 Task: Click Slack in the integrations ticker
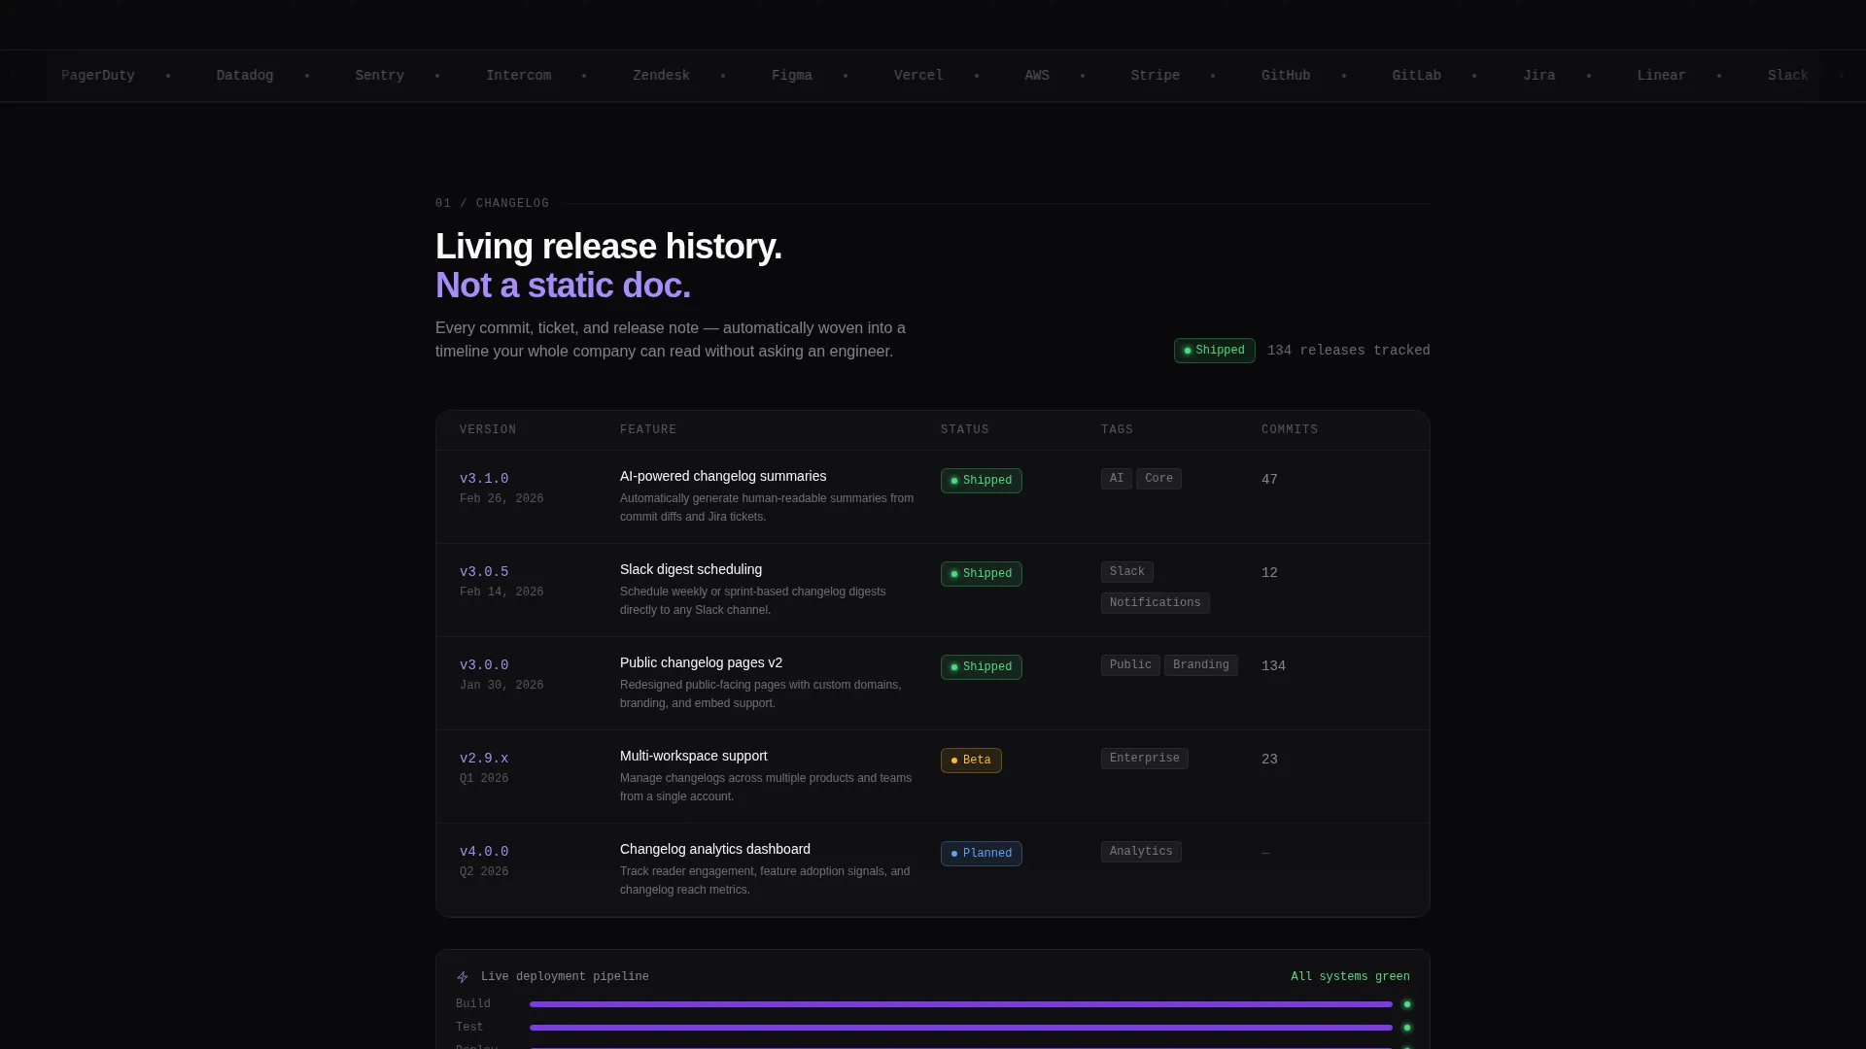pos(1788,76)
